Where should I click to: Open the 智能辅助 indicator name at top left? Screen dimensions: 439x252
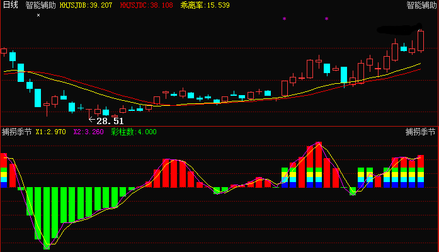[x=40, y=5]
